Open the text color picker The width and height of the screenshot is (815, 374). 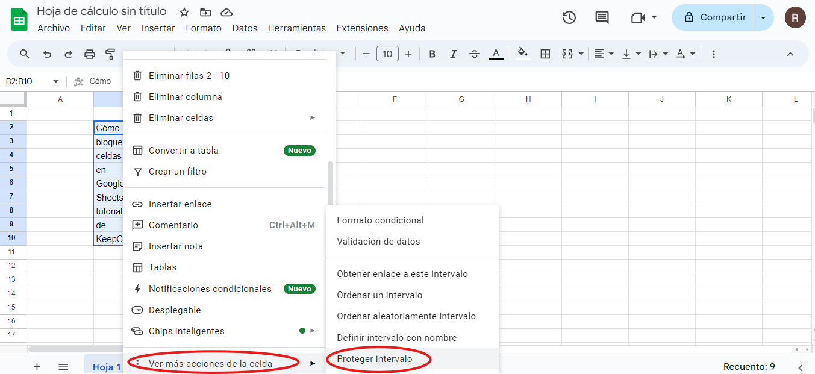click(x=495, y=54)
